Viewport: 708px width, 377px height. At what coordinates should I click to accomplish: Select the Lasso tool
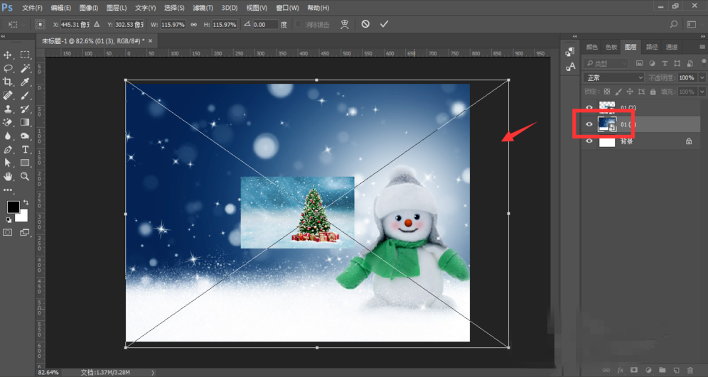click(8, 69)
